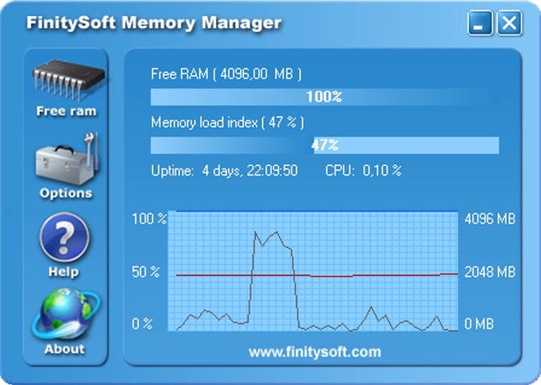The image size is (541, 385).
Task: Click the Help label in sidebar
Action: 63,272
